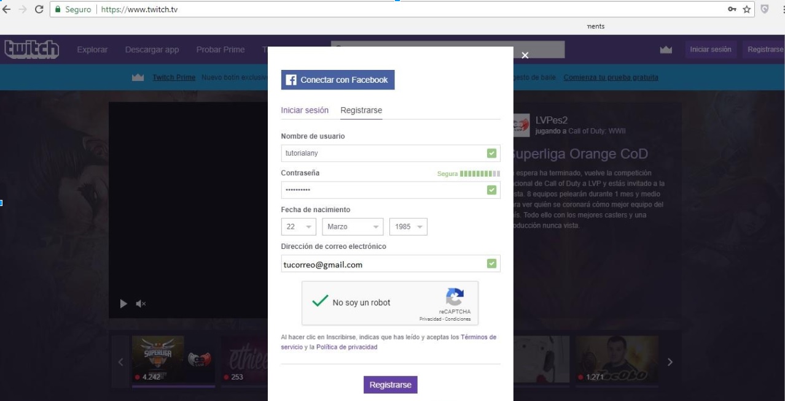Close the signup dialog with X
This screenshot has height=401, width=785.
[525, 55]
